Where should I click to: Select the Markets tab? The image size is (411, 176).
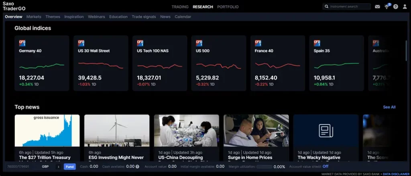pos(34,17)
